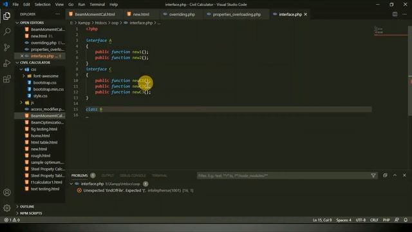Select the Output panel tab
The width and height of the screenshot is (412, 232).
point(108,175)
